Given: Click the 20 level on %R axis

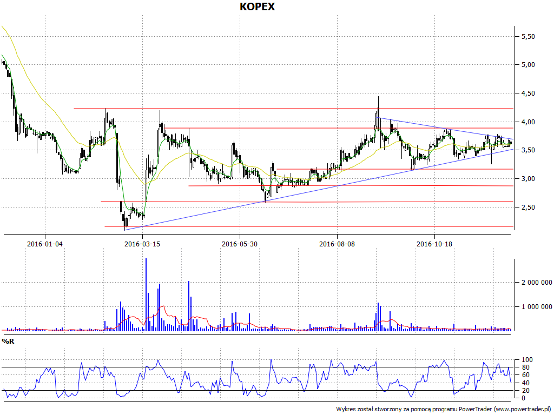Looking at the screenshot, I should 525,391.
